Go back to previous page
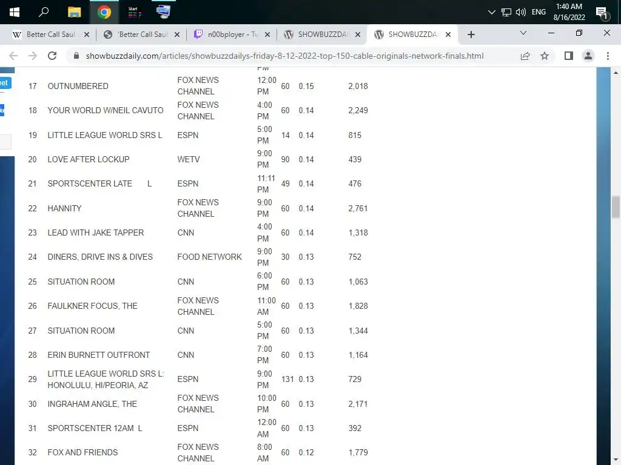This screenshot has height=465, width=621. 13,56
